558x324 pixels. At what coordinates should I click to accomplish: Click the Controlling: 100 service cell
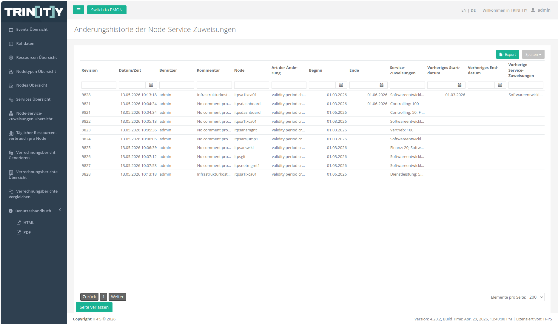pos(405,104)
